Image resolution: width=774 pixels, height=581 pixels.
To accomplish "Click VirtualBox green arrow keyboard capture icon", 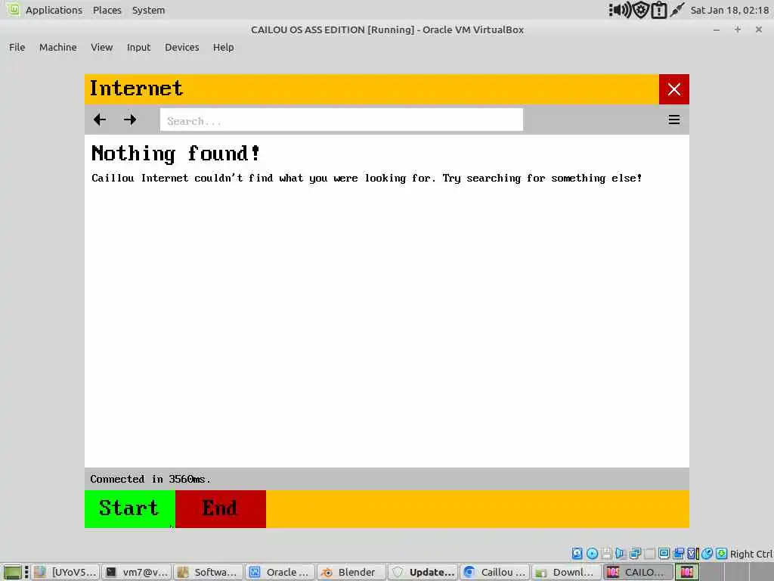I will tap(721, 553).
